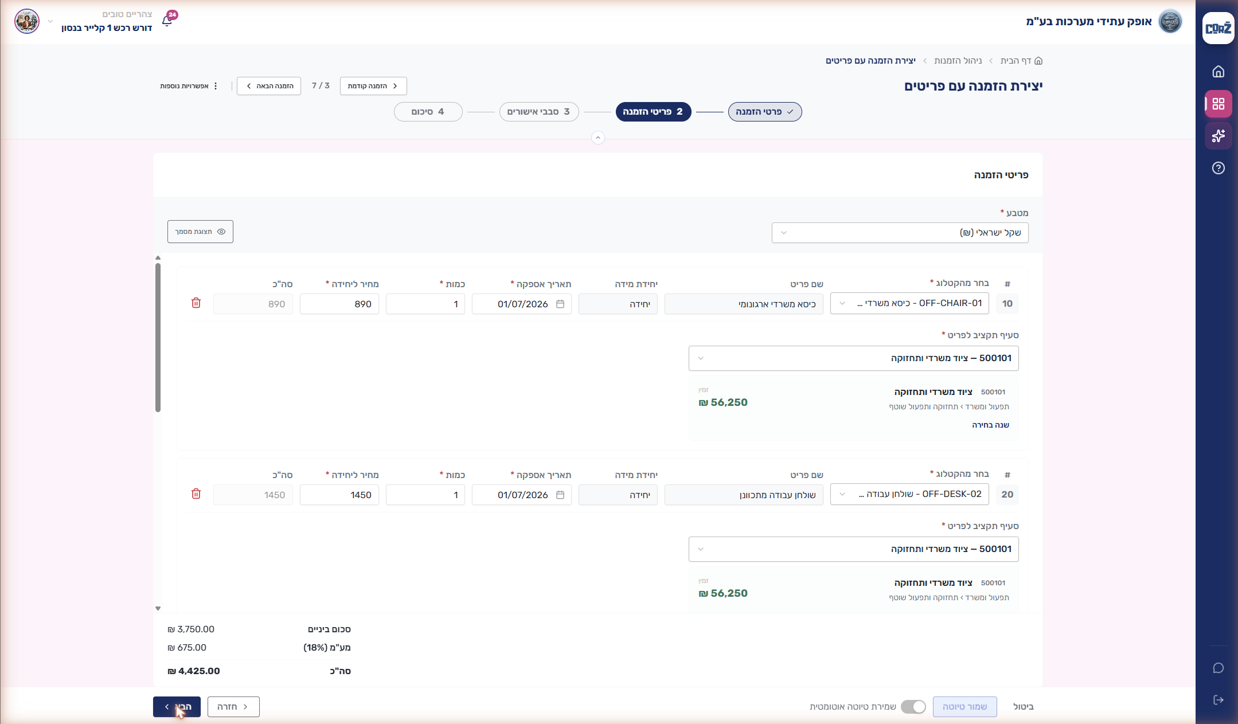The height and width of the screenshot is (724, 1238).
Task: Collapse the header using round chevron button
Action: tap(597, 138)
